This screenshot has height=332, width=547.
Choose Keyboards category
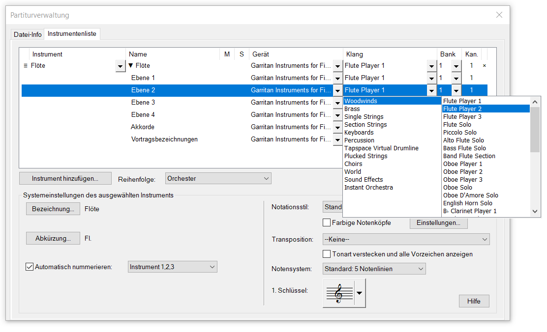392,133
